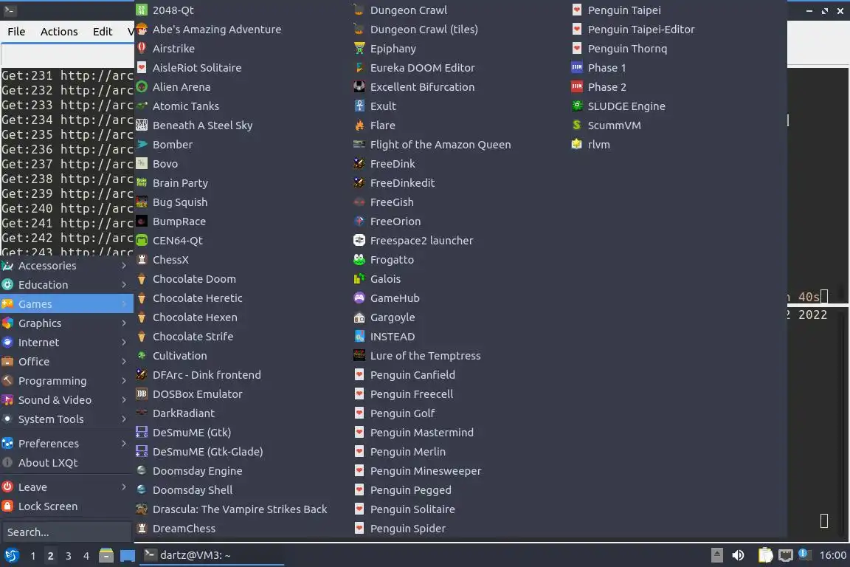The width and height of the screenshot is (850, 567).
Task: Open the LXQt main menu button
Action: coord(11,556)
